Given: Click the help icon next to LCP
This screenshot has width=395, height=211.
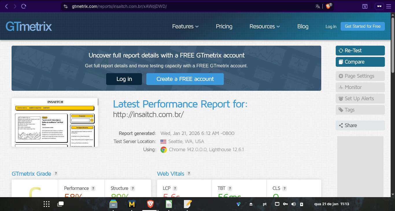Looking at the screenshot, I should [x=175, y=188].
